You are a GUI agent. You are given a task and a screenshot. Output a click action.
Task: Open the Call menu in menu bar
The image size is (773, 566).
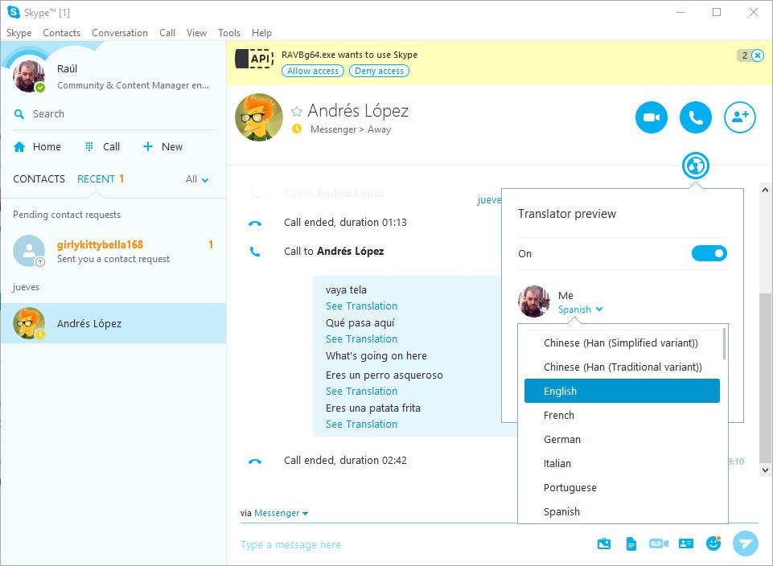(x=167, y=33)
